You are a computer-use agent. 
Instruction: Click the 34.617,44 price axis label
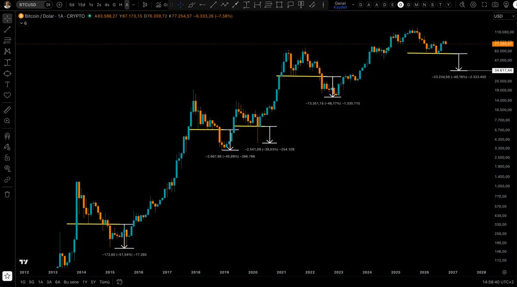(x=502, y=70)
